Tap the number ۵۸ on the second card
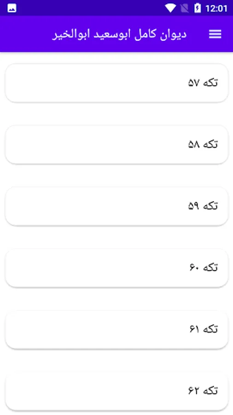233x415 pixels. pos(194,144)
